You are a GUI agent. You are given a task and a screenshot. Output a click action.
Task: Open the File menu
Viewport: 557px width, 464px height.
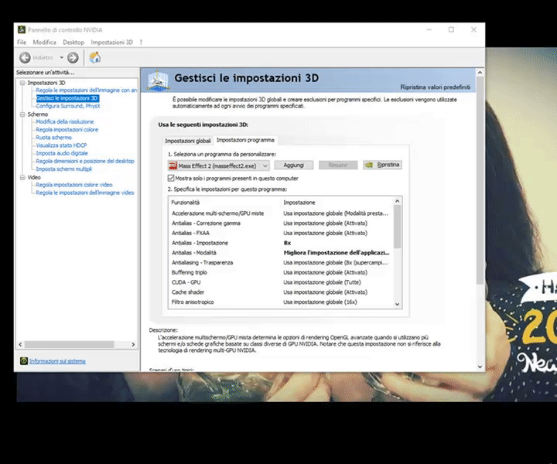(22, 43)
